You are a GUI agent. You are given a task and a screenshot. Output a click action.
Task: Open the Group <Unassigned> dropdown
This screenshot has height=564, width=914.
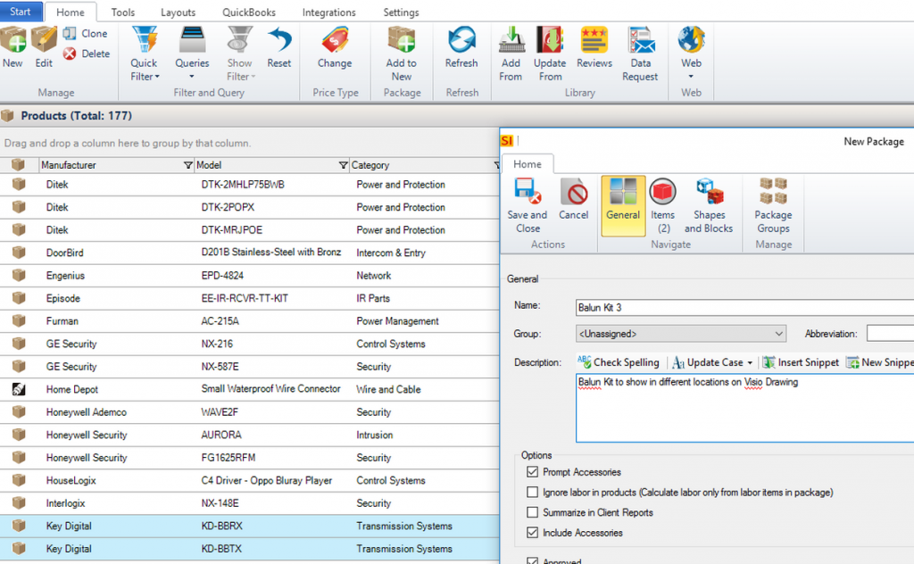pyautogui.click(x=681, y=334)
